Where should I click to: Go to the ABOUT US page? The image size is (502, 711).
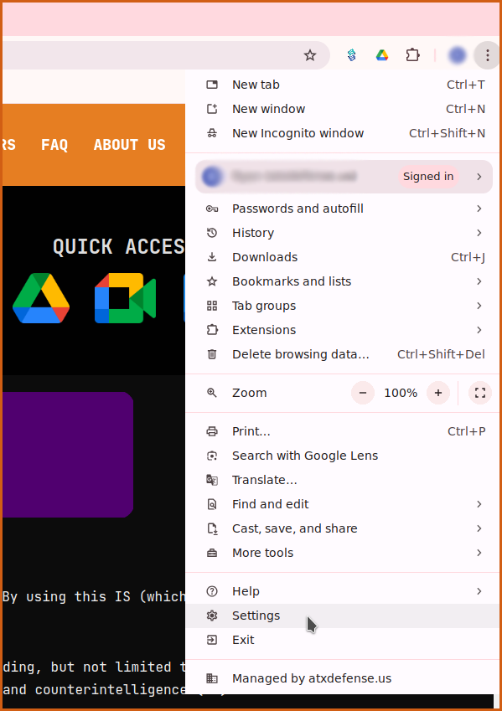pos(129,145)
